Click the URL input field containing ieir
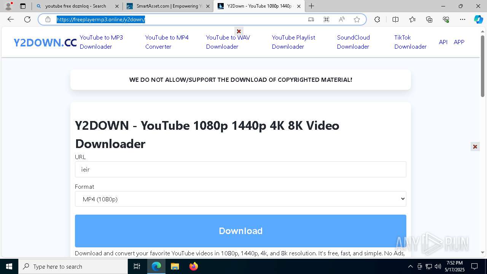487x274 pixels. point(240,169)
